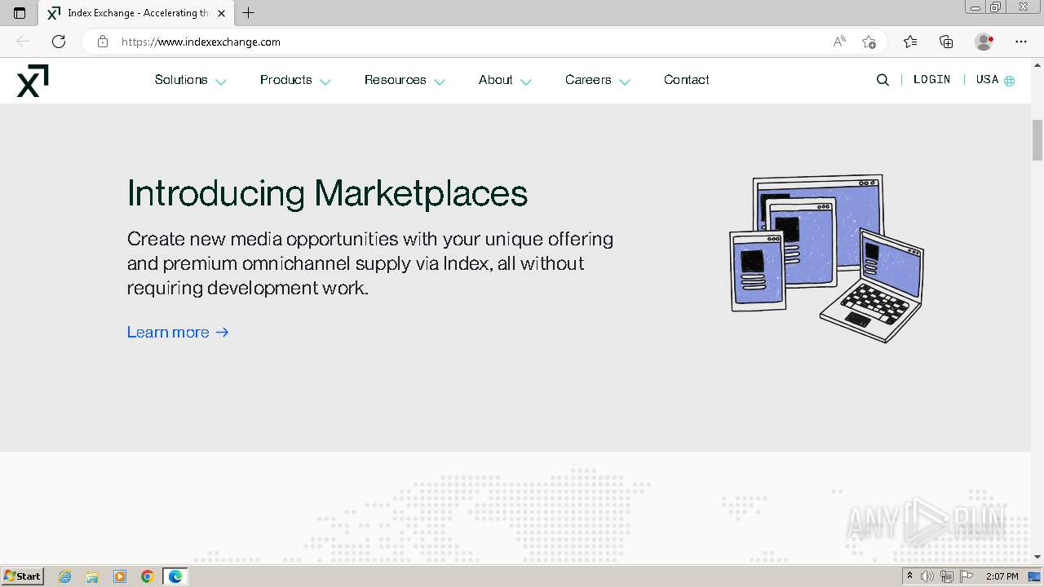Viewport: 1044px width, 587px height.
Task: Open the About nav item
Action: coord(496,80)
